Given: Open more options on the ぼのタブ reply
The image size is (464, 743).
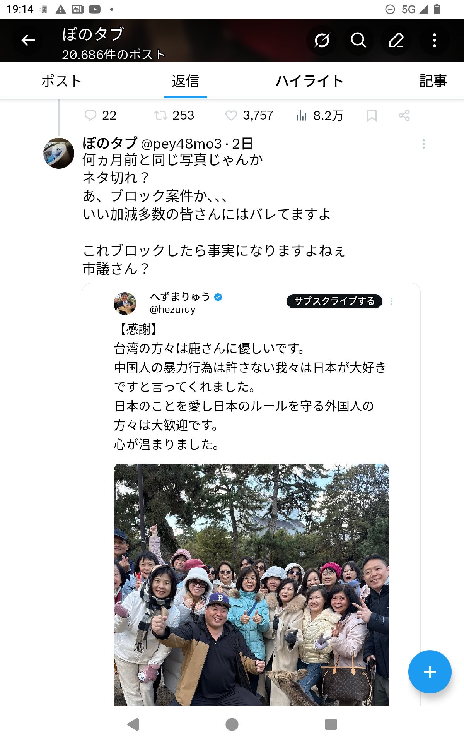Looking at the screenshot, I should 424,144.
